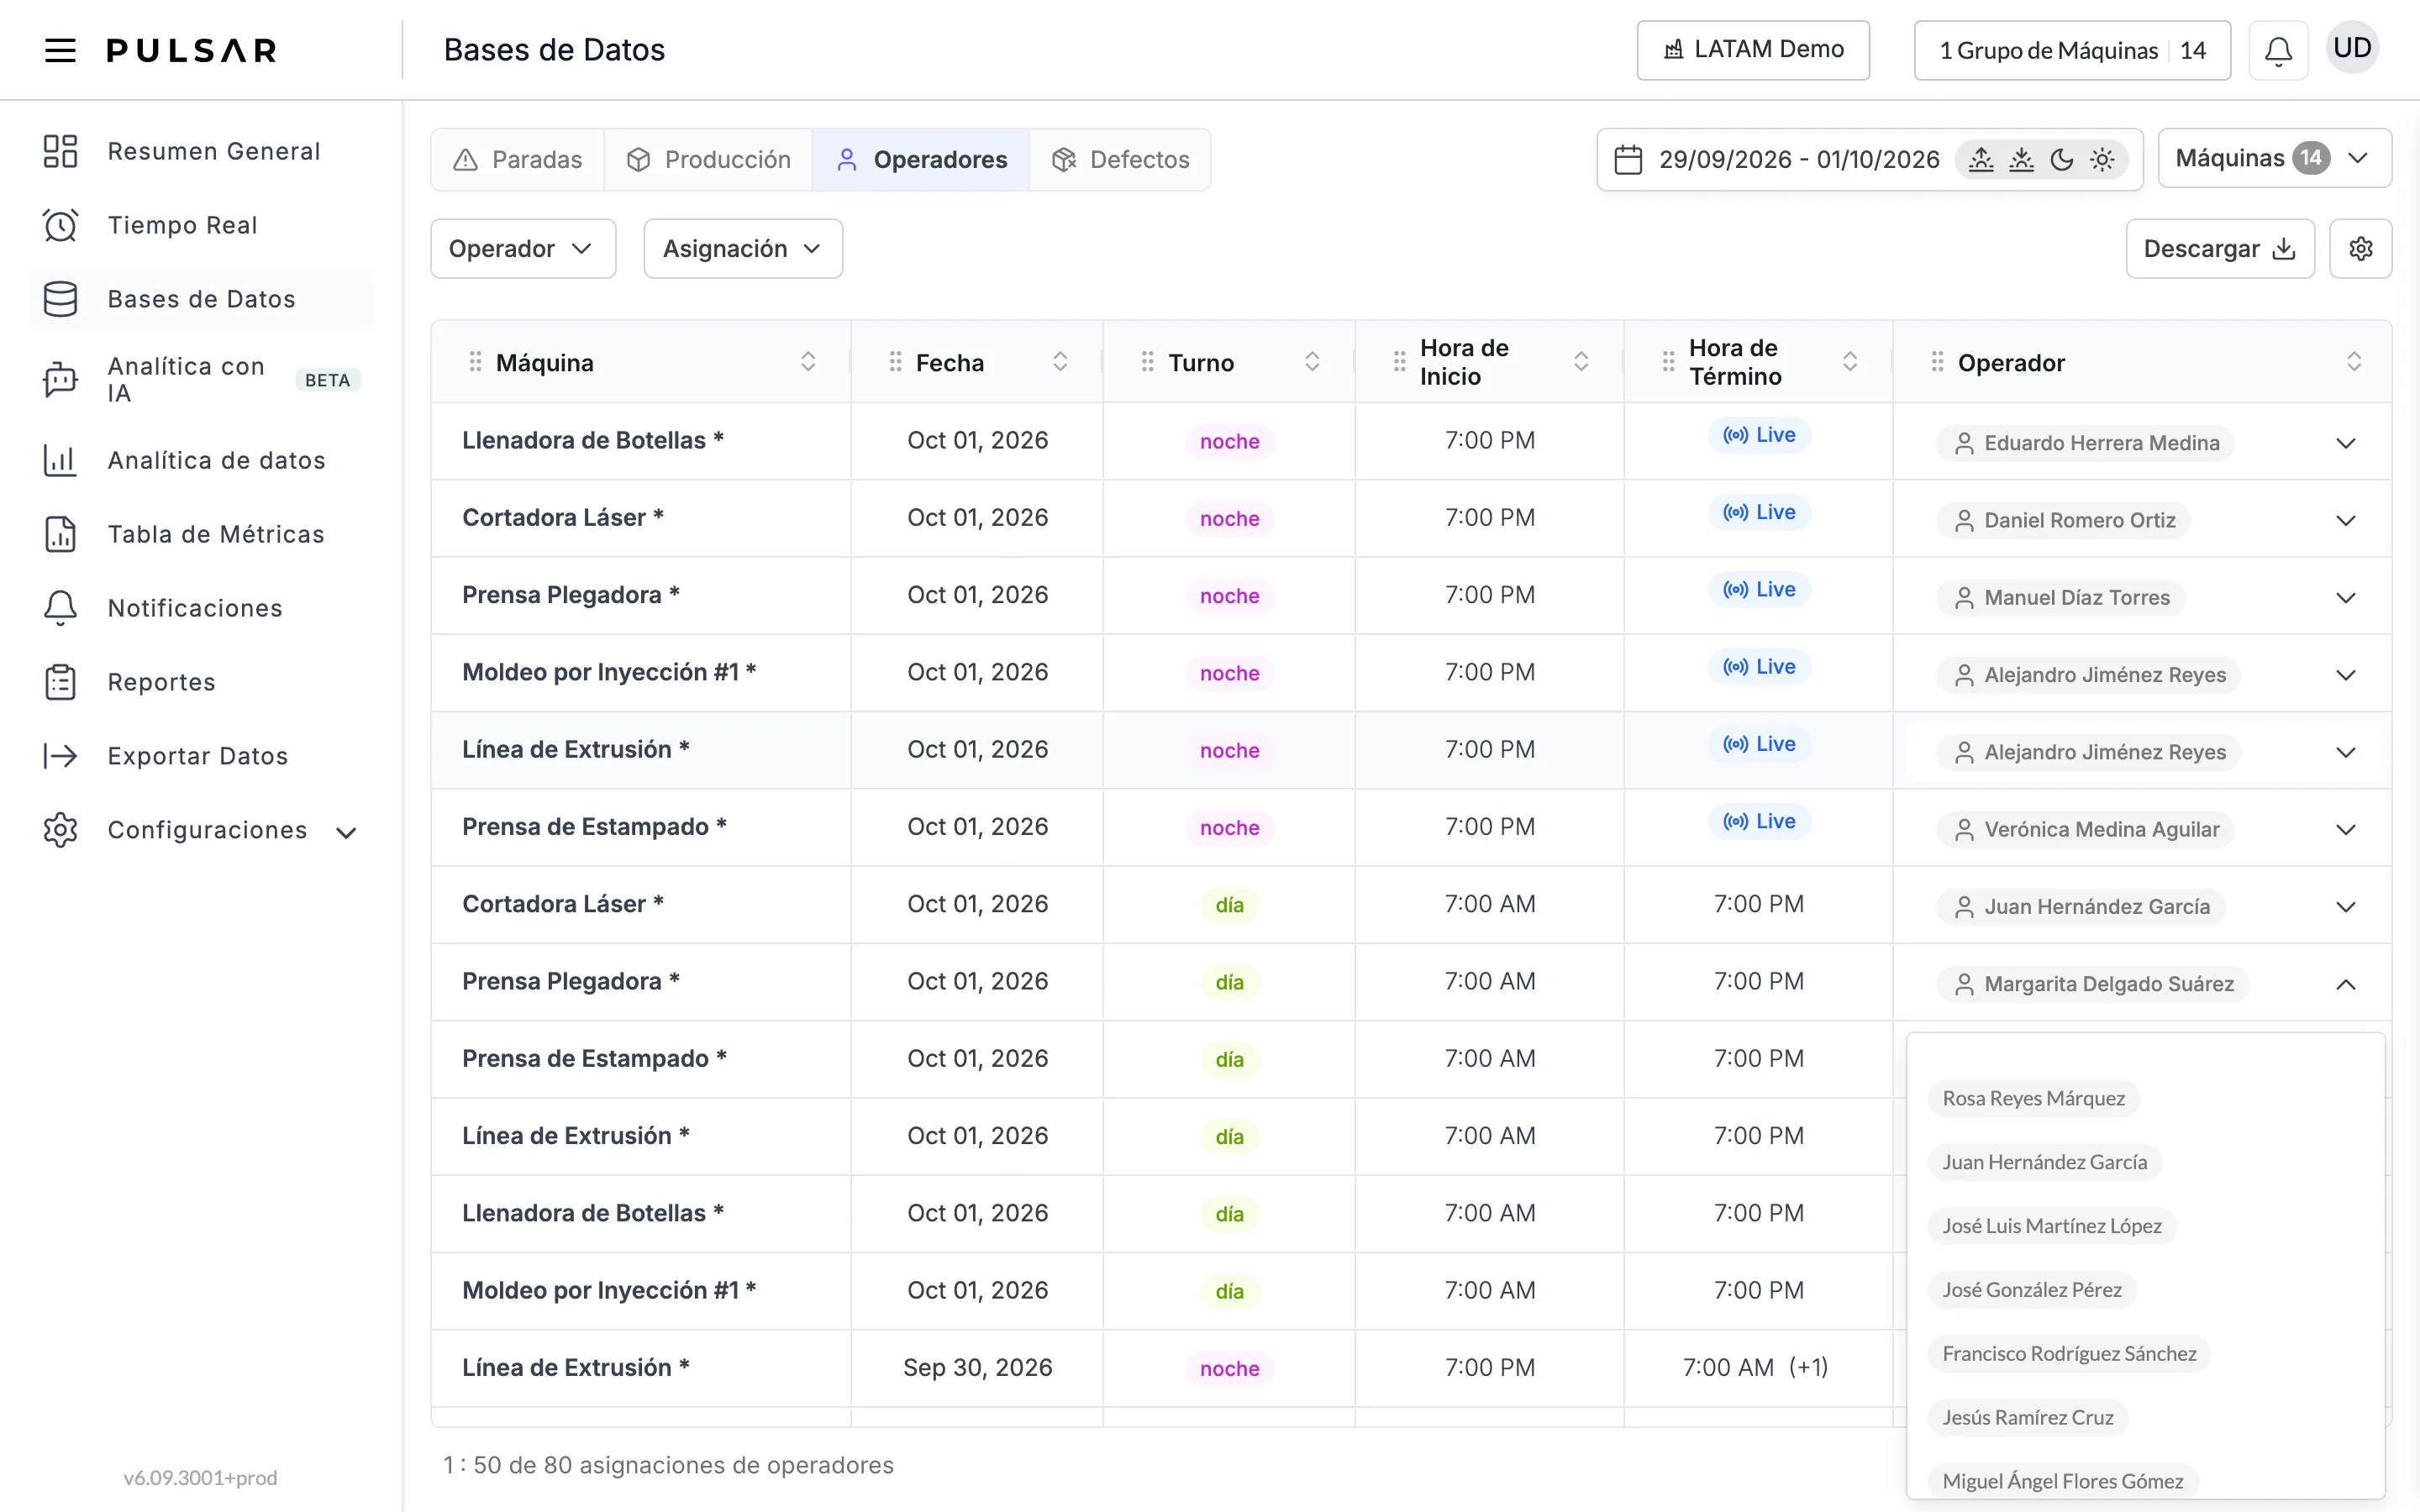Choose José Luis Martínez López option
Screen dimensions: 2420x1512
[2052, 1226]
